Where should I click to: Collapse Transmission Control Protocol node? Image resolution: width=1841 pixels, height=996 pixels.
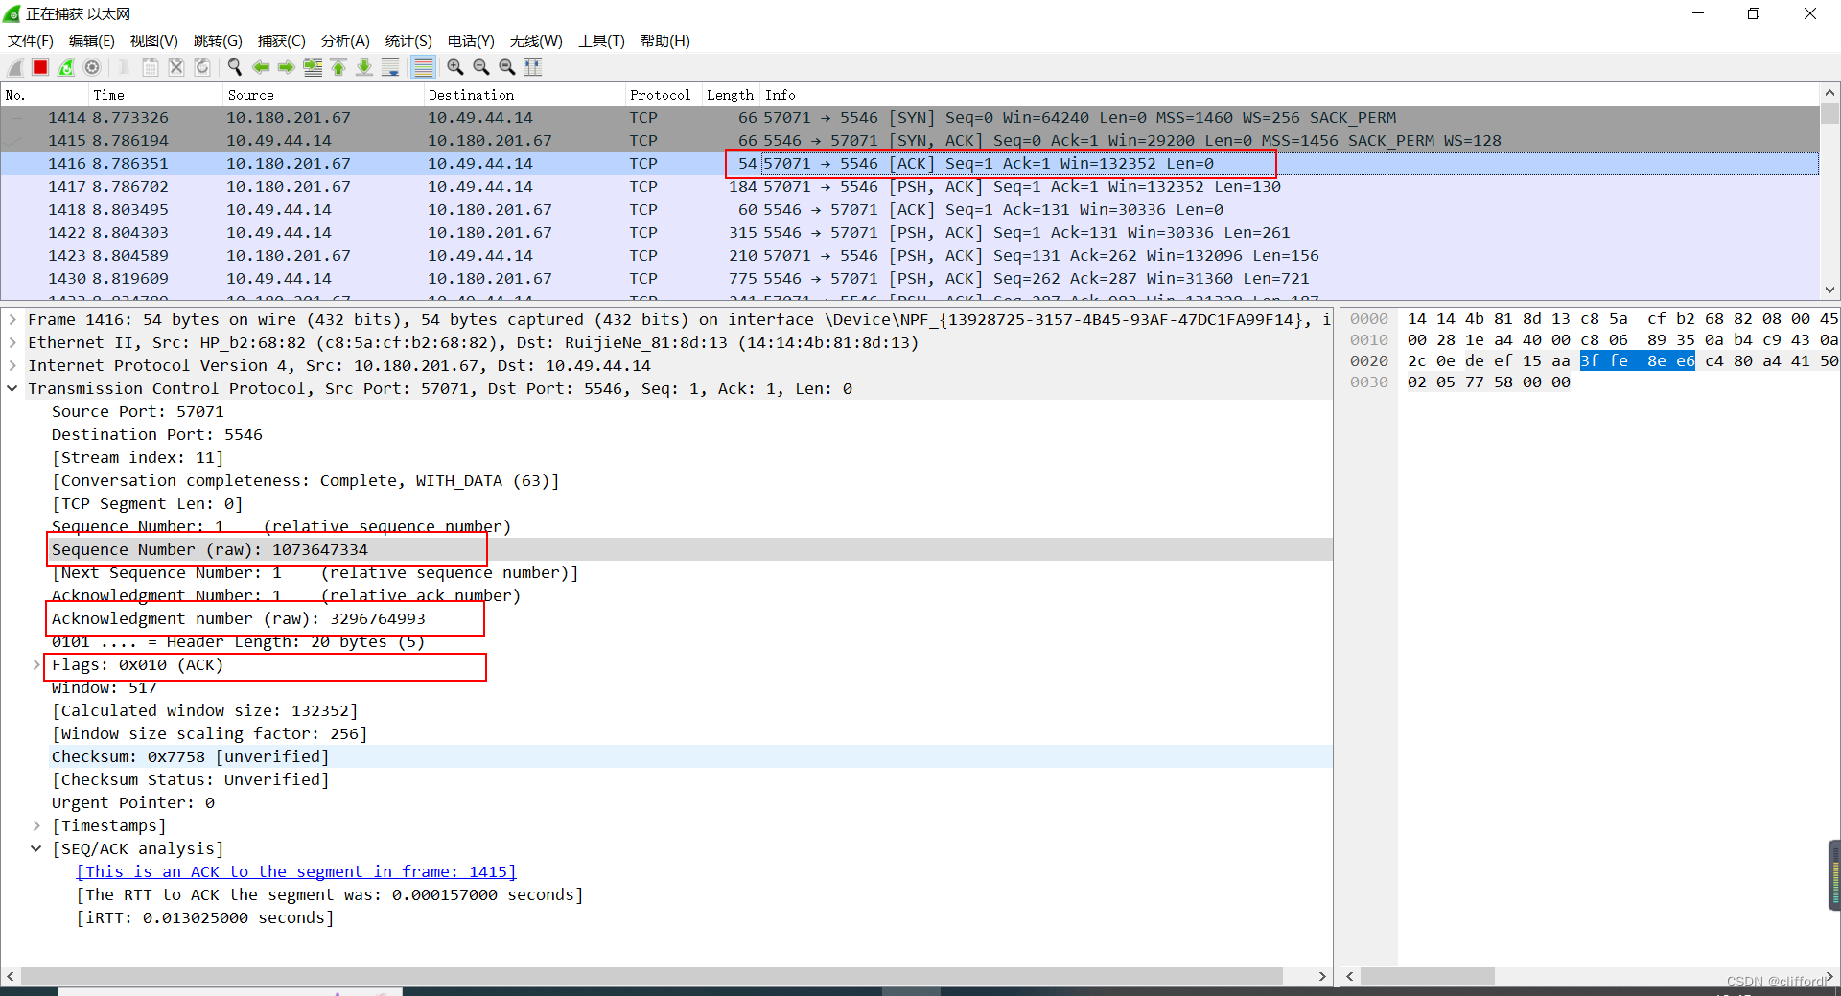point(12,388)
